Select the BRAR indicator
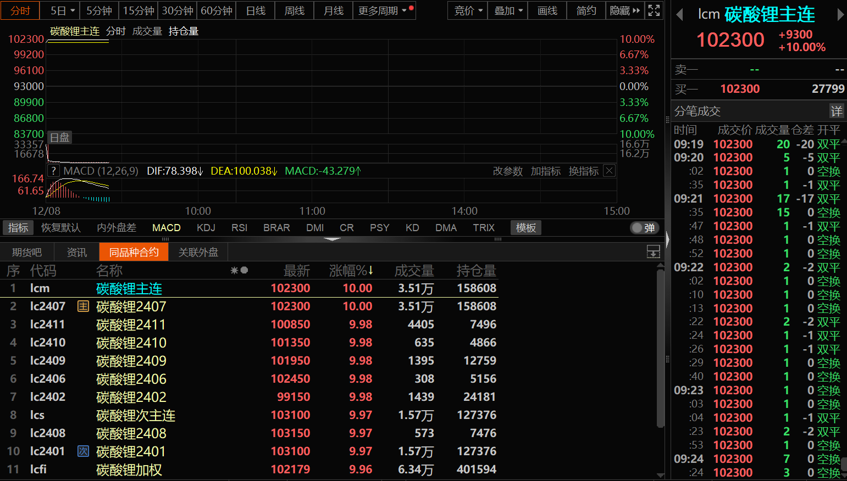The image size is (847, 481). [x=276, y=228]
